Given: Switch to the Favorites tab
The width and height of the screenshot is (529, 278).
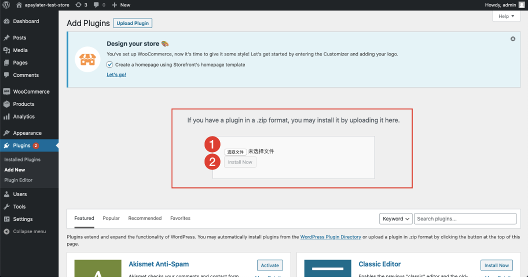Looking at the screenshot, I should click(x=180, y=218).
